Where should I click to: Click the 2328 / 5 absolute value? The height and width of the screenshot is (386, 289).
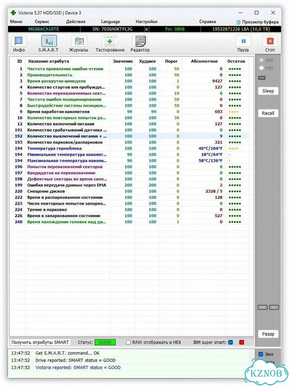pos(214,191)
